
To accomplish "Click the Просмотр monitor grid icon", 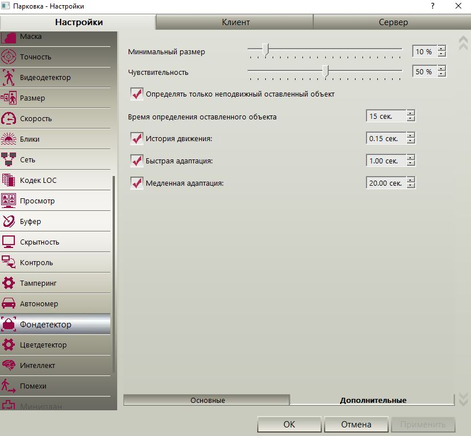I will click(9, 201).
